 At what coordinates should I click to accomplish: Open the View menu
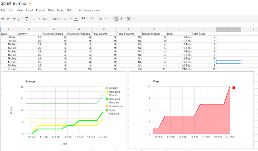pos(20,10)
